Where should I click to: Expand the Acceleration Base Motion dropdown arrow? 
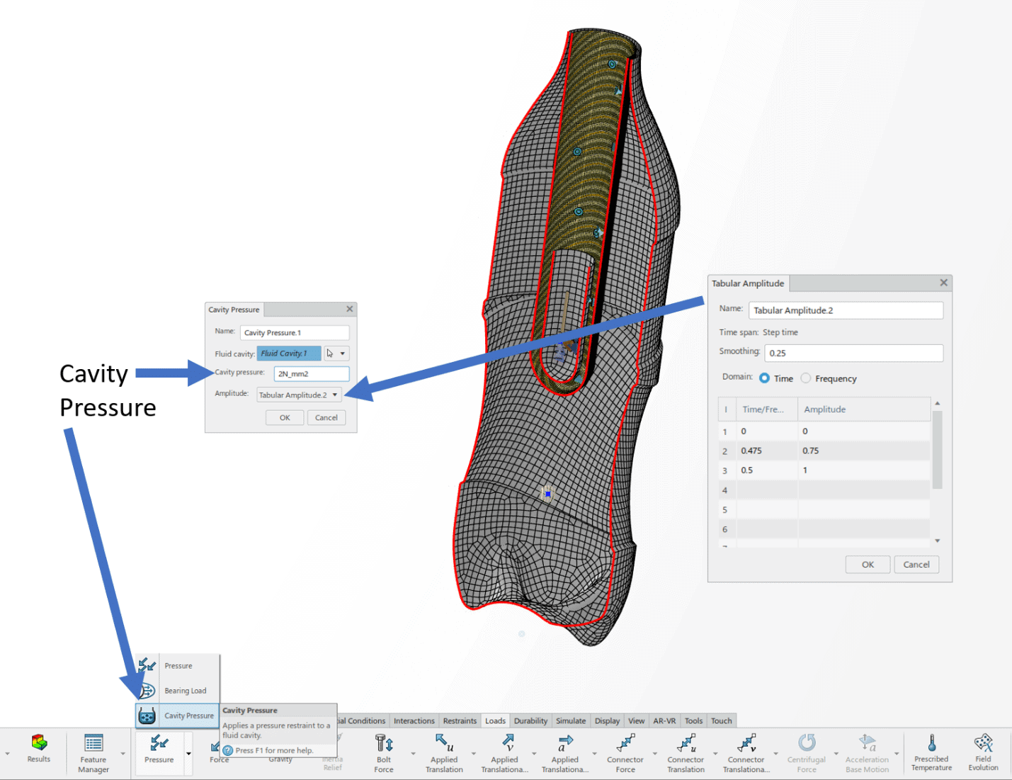click(897, 754)
